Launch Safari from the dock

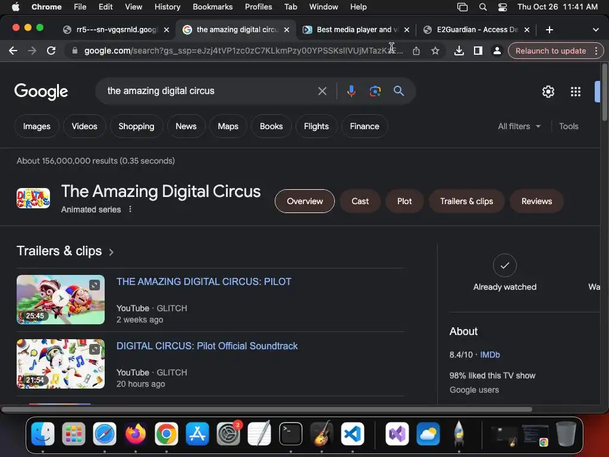coord(105,434)
